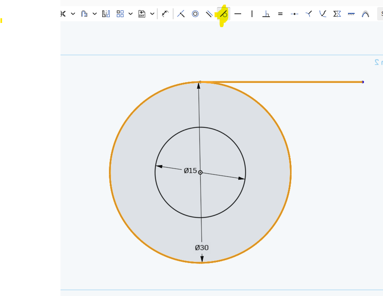Select the Symmetric constraint icon

coord(337,14)
